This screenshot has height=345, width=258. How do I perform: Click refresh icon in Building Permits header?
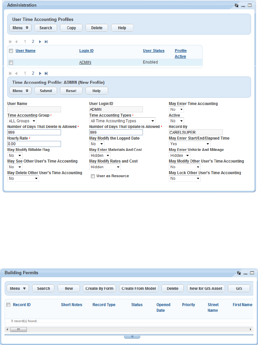click(x=239, y=273)
